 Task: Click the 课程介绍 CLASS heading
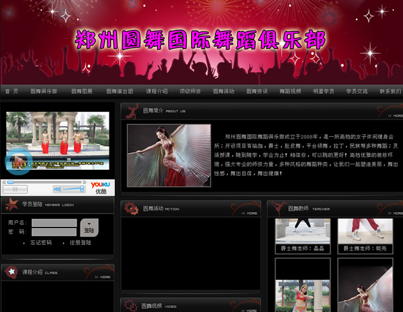[40, 272]
